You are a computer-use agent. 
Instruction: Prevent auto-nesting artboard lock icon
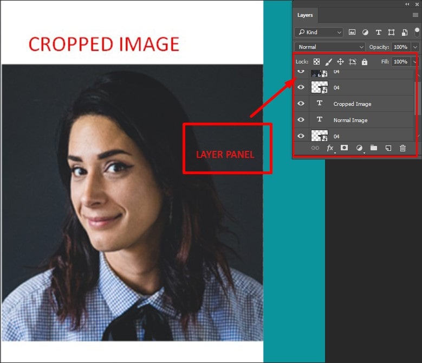click(x=353, y=62)
